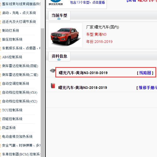Select 安全气囊、时钟弹簧 item
This screenshot has height=157, width=157.
tap(21, 145)
